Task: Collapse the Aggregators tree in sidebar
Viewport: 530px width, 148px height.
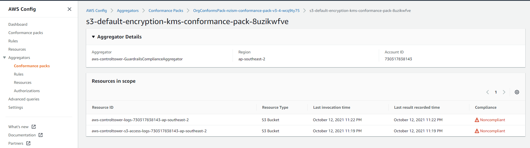Action: (4, 58)
